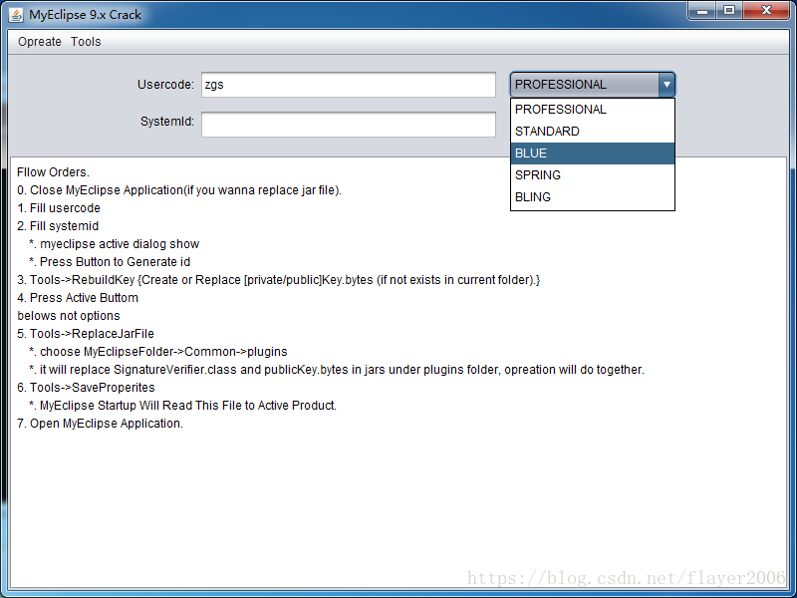Viewport: 797px width, 598px height.
Task: Click the text '6. Tools->SaveProperites'
Action: [x=86, y=388]
